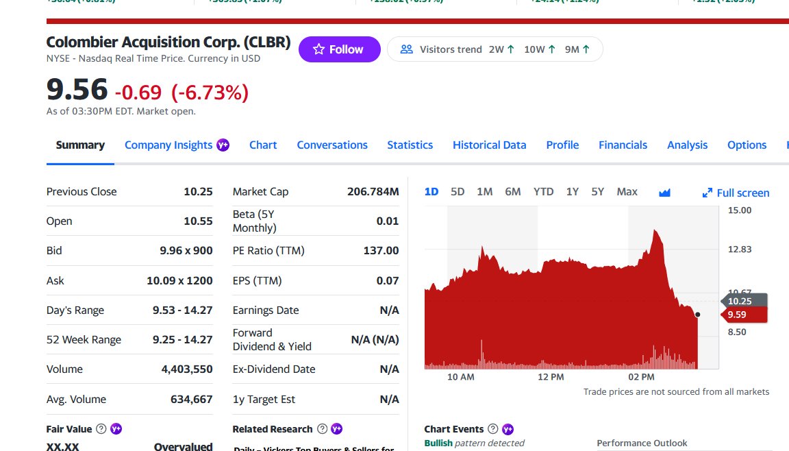Select the 10W visitors trend indicator

[x=540, y=49]
